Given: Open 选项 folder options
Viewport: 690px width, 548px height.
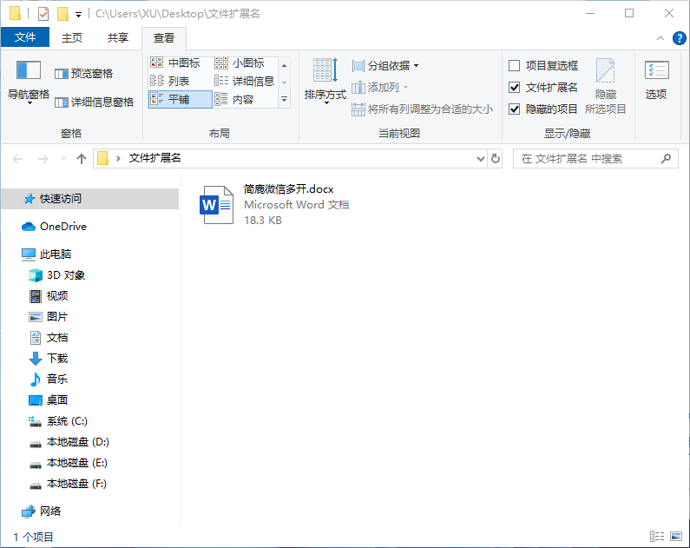Looking at the screenshot, I should coord(656,80).
